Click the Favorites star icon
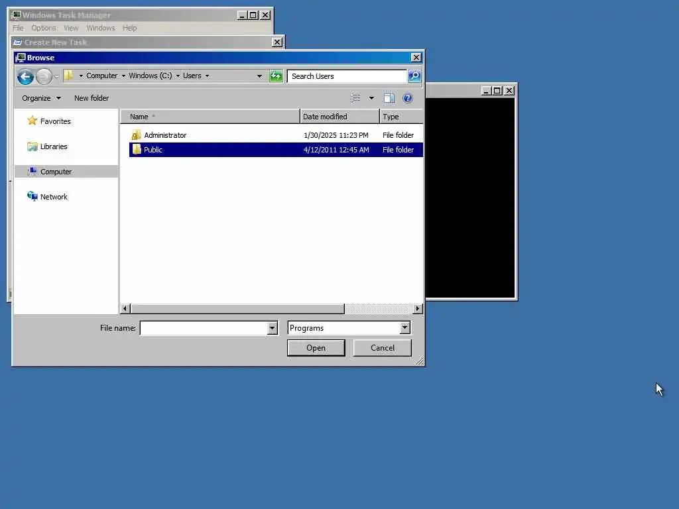This screenshot has width=679, height=509. pos(32,121)
